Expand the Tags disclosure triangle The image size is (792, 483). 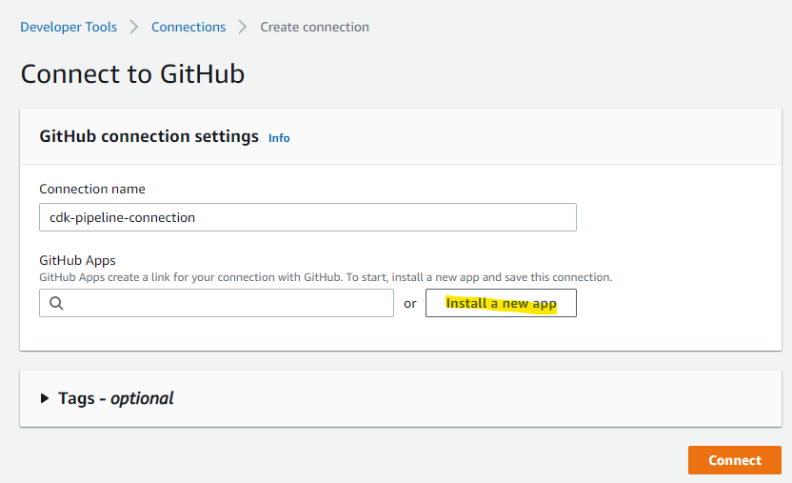pos(45,398)
